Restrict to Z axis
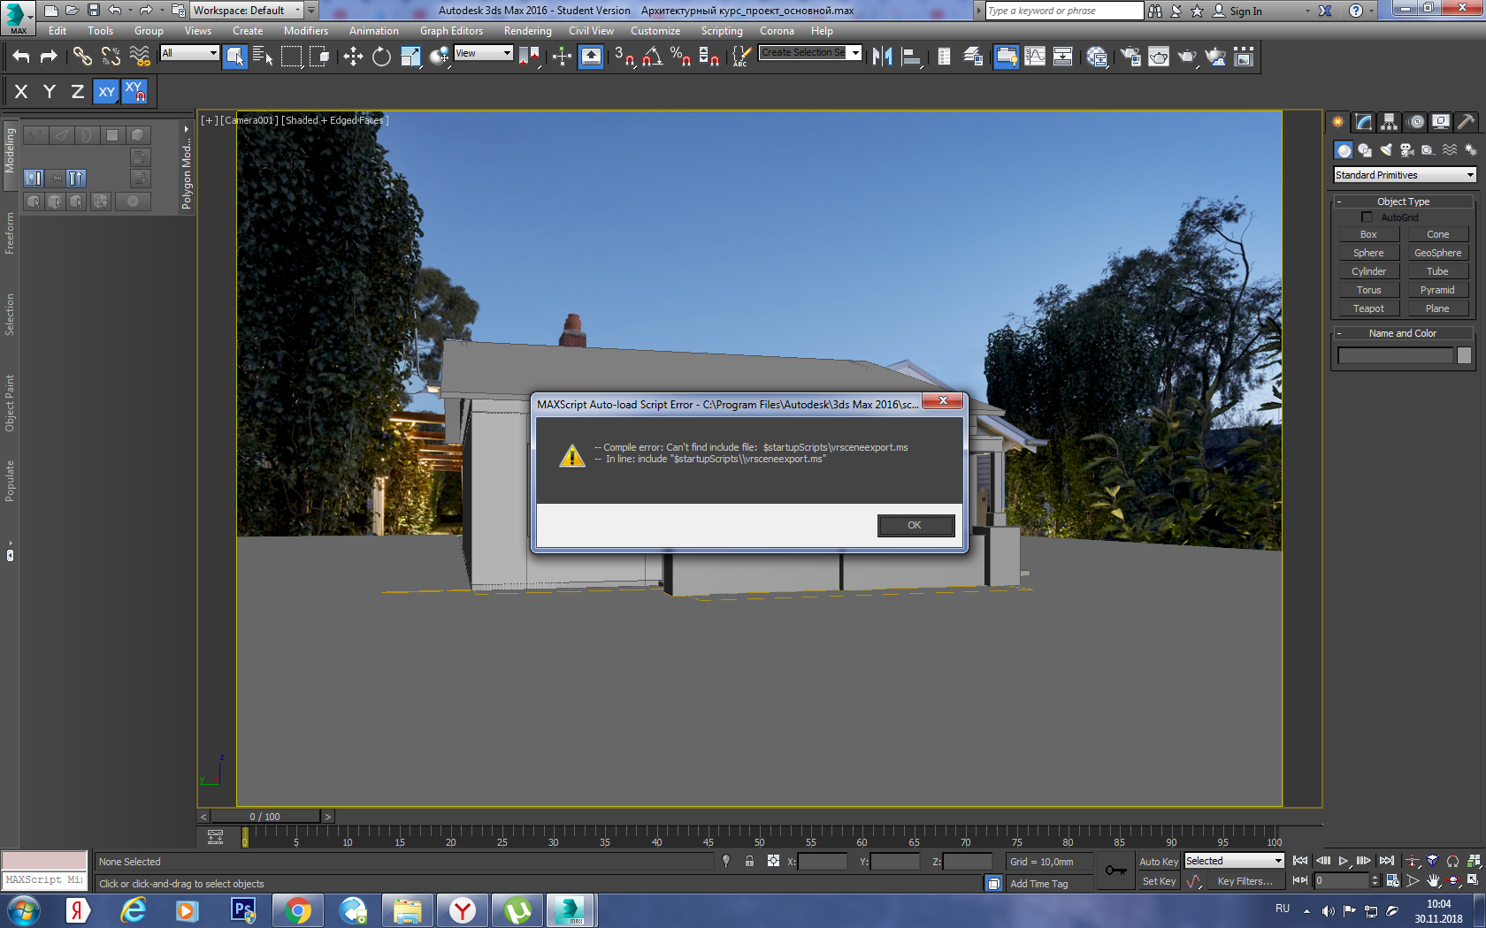Viewport: 1486px width, 928px height. (78, 91)
